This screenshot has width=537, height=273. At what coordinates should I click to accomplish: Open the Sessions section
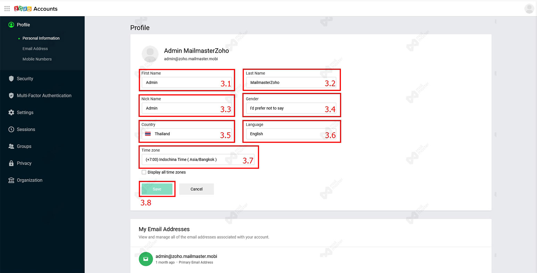coord(26,129)
